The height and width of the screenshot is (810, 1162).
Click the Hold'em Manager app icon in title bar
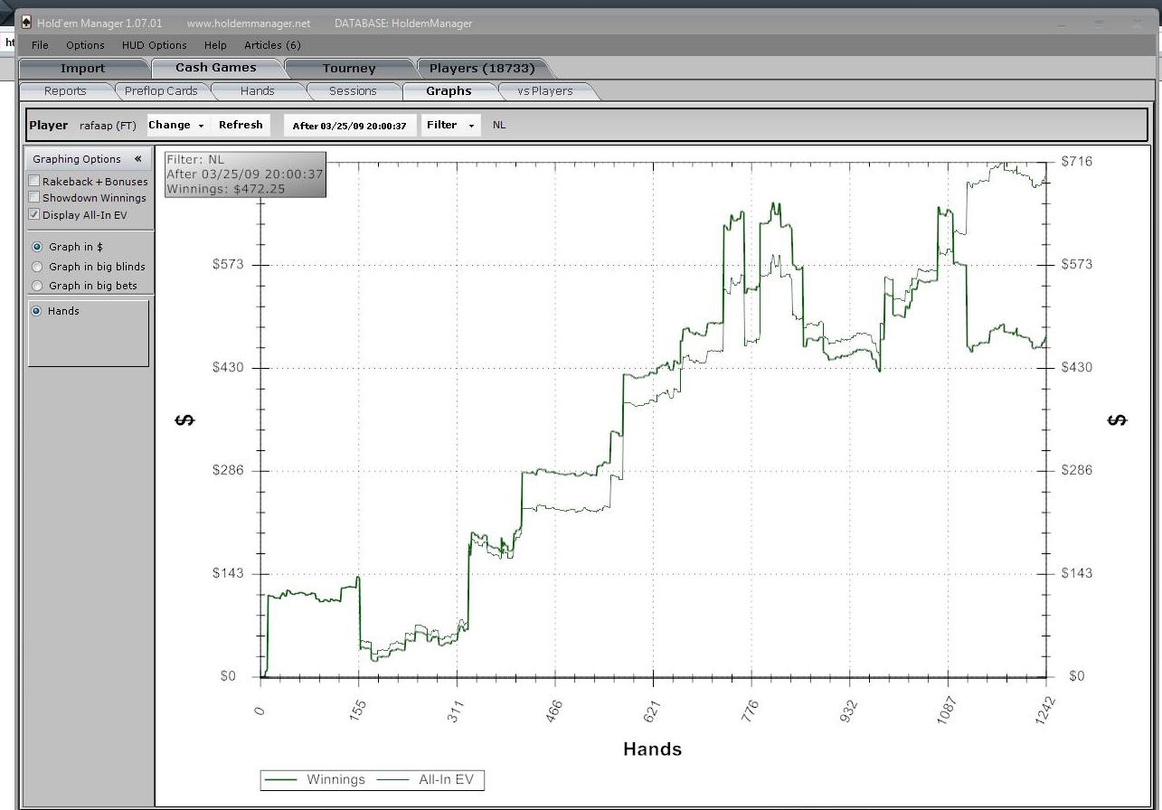25,23
